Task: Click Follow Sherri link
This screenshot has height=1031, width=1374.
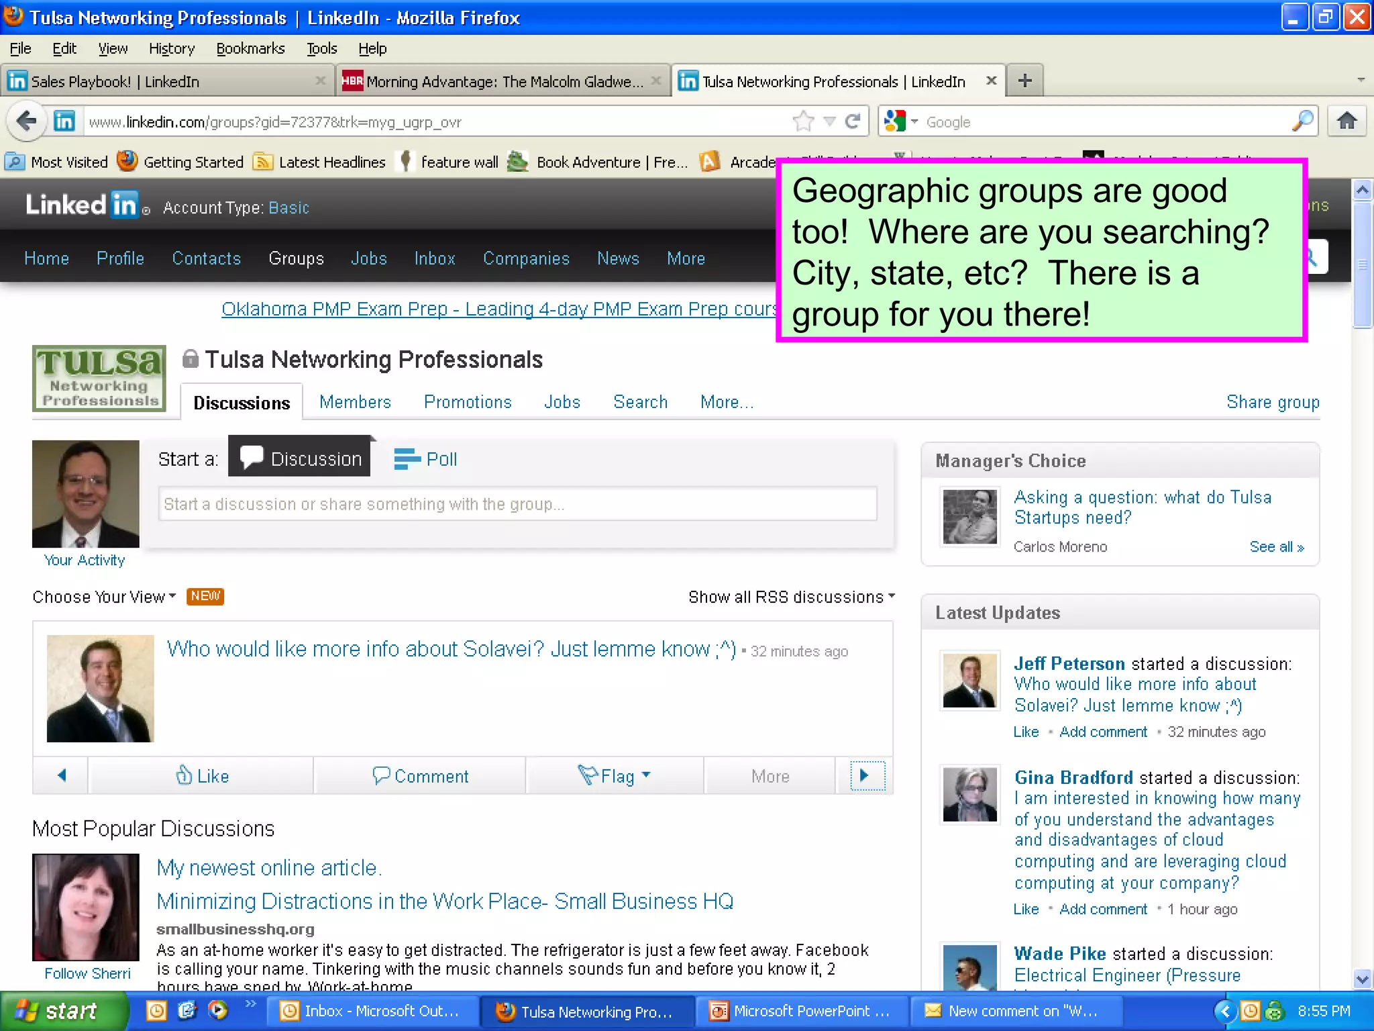Action: point(87,974)
